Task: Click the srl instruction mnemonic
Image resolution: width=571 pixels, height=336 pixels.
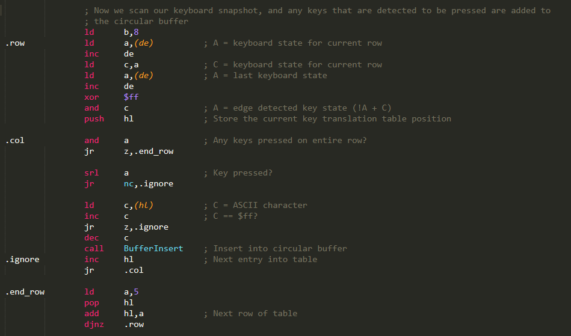Action: click(91, 173)
